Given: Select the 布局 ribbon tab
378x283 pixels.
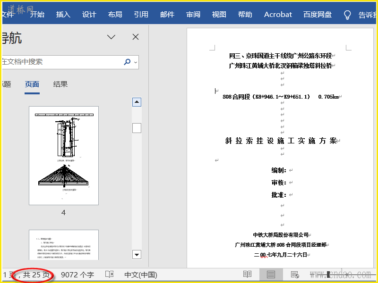Looking at the screenshot, I should (x=115, y=15).
